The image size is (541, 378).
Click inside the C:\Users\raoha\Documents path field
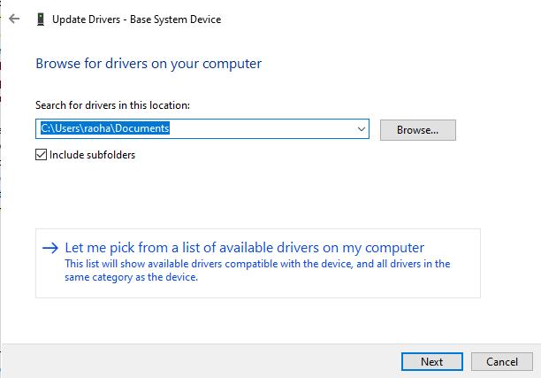194,129
